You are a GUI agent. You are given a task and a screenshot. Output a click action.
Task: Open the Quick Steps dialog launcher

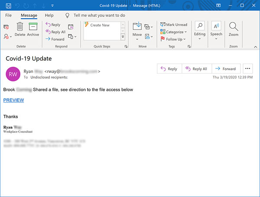pyautogui.click(x=126, y=46)
